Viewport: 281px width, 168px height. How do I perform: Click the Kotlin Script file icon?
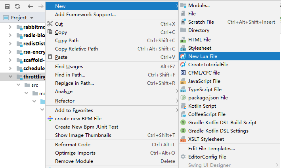(x=183, y=106)
